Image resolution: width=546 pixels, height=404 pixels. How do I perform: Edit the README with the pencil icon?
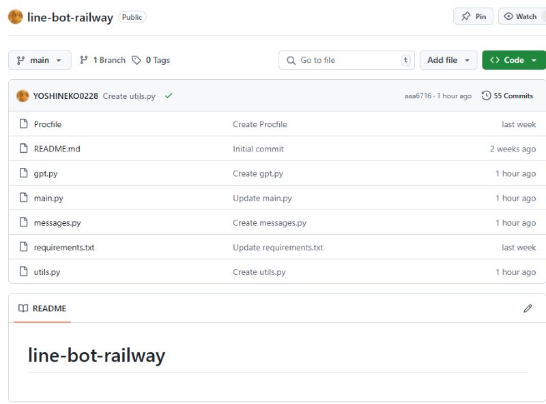tap(528, 308)
